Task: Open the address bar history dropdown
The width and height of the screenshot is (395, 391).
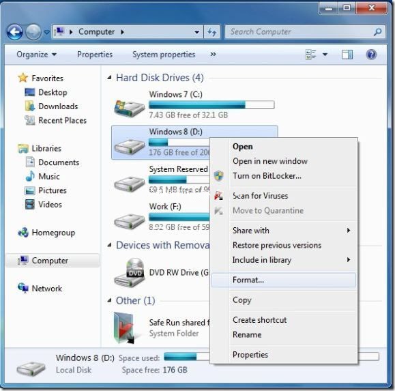Action: (x=196, y=32)
